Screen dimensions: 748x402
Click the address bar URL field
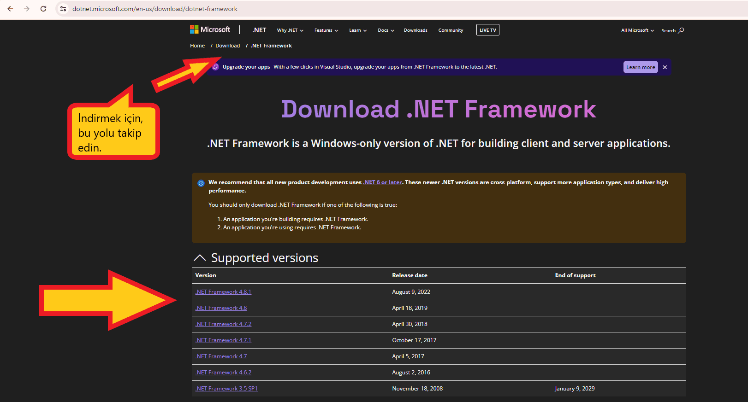tap(155, 9)
